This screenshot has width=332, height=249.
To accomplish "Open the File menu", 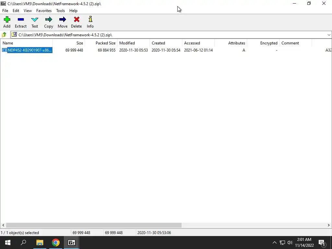I will [5, 11].
